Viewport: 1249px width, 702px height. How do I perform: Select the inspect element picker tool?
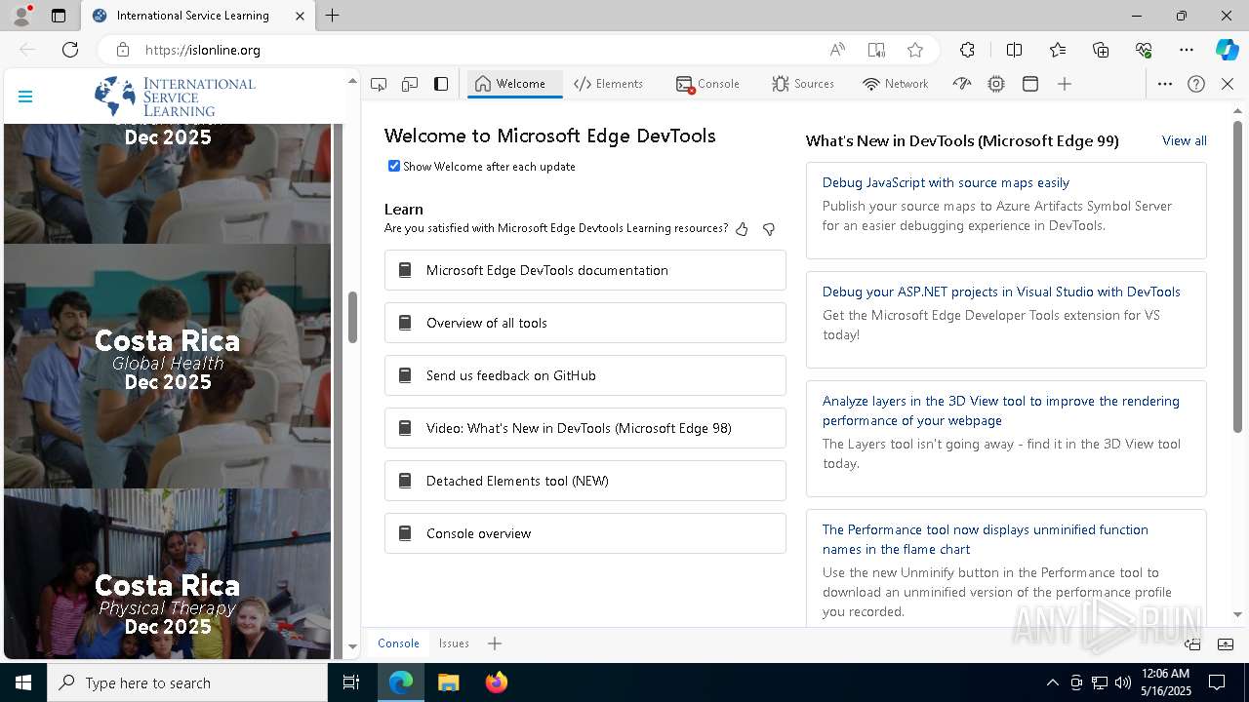click(x=379, y=84)
